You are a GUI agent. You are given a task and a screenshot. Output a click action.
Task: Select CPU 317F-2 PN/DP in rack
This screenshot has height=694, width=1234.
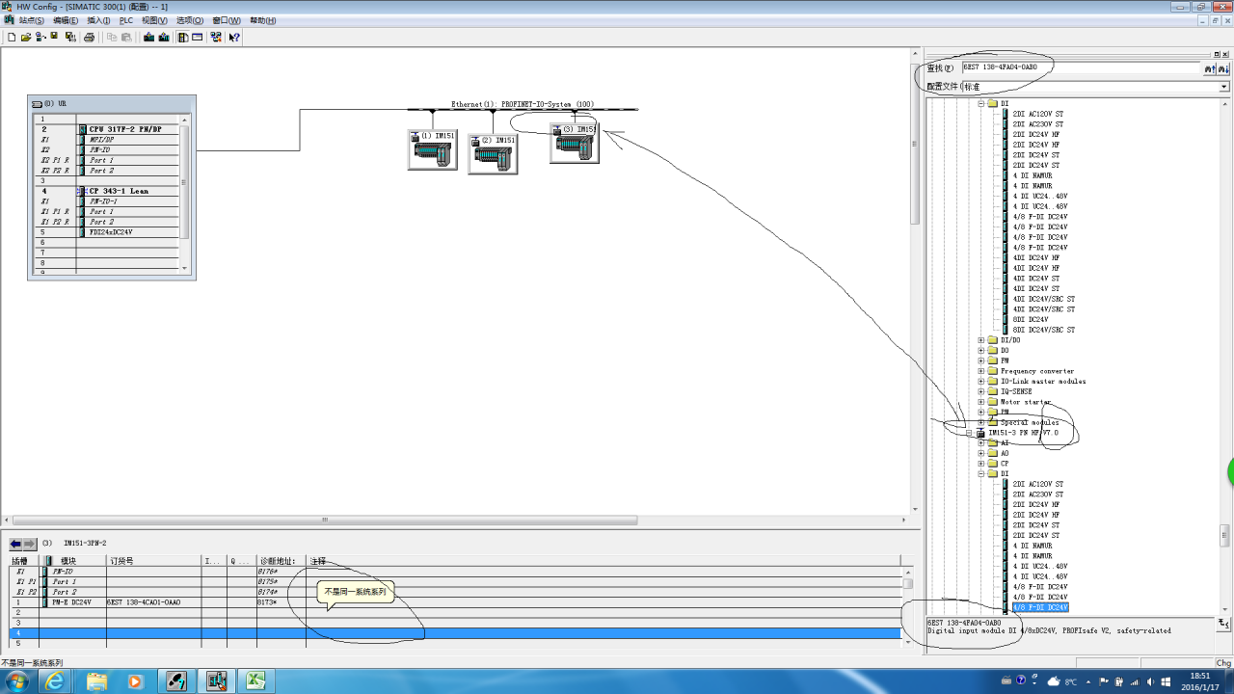[124, 129]
